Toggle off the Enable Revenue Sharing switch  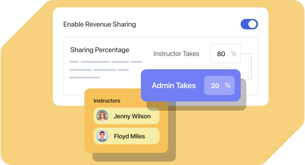coord(249,24)
